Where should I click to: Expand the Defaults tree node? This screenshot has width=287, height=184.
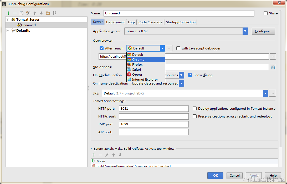(x=8, y=30)
